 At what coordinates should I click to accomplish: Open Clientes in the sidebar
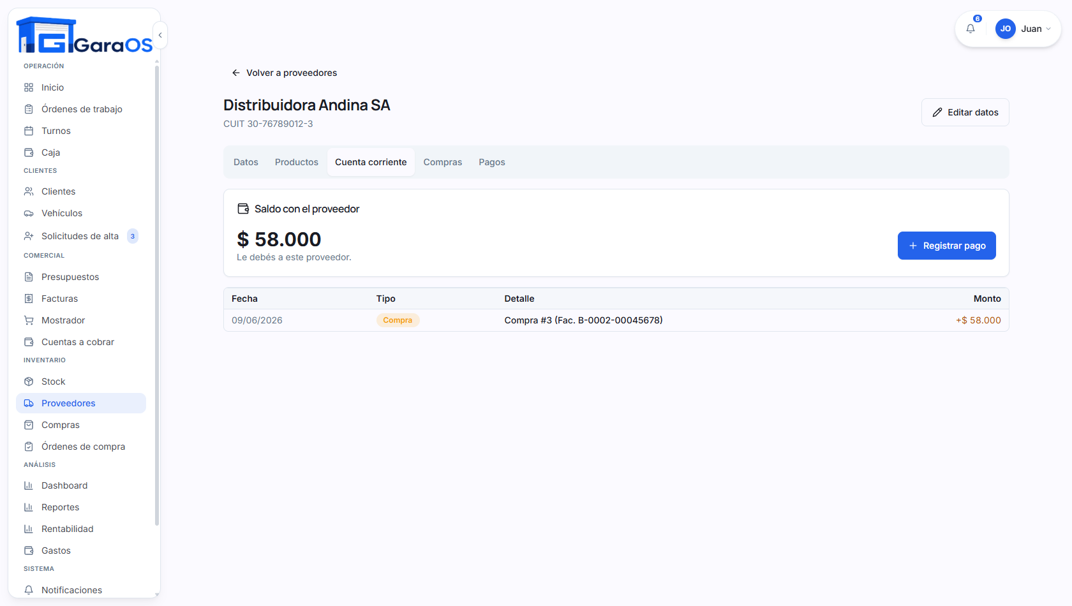tap(81, 191)
